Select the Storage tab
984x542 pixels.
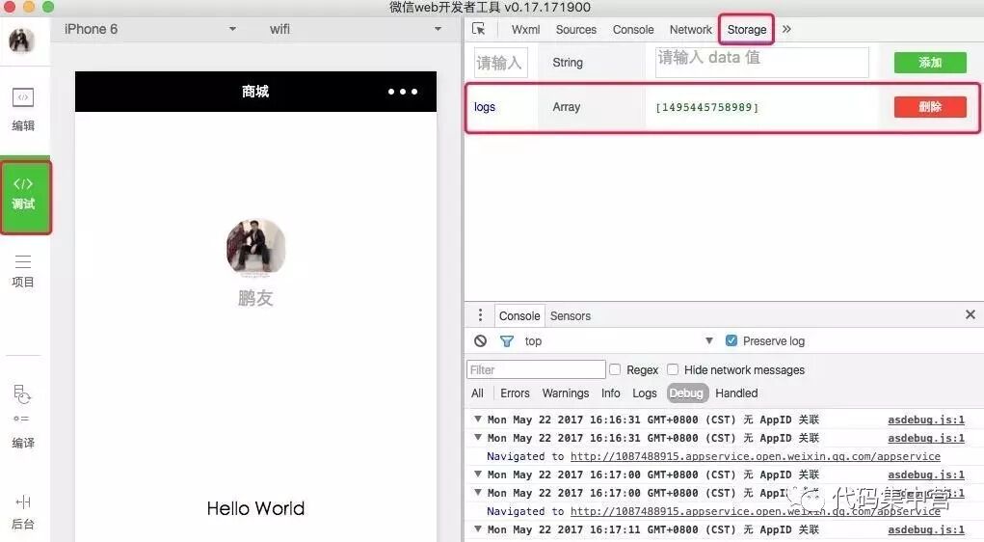(747, 30)
